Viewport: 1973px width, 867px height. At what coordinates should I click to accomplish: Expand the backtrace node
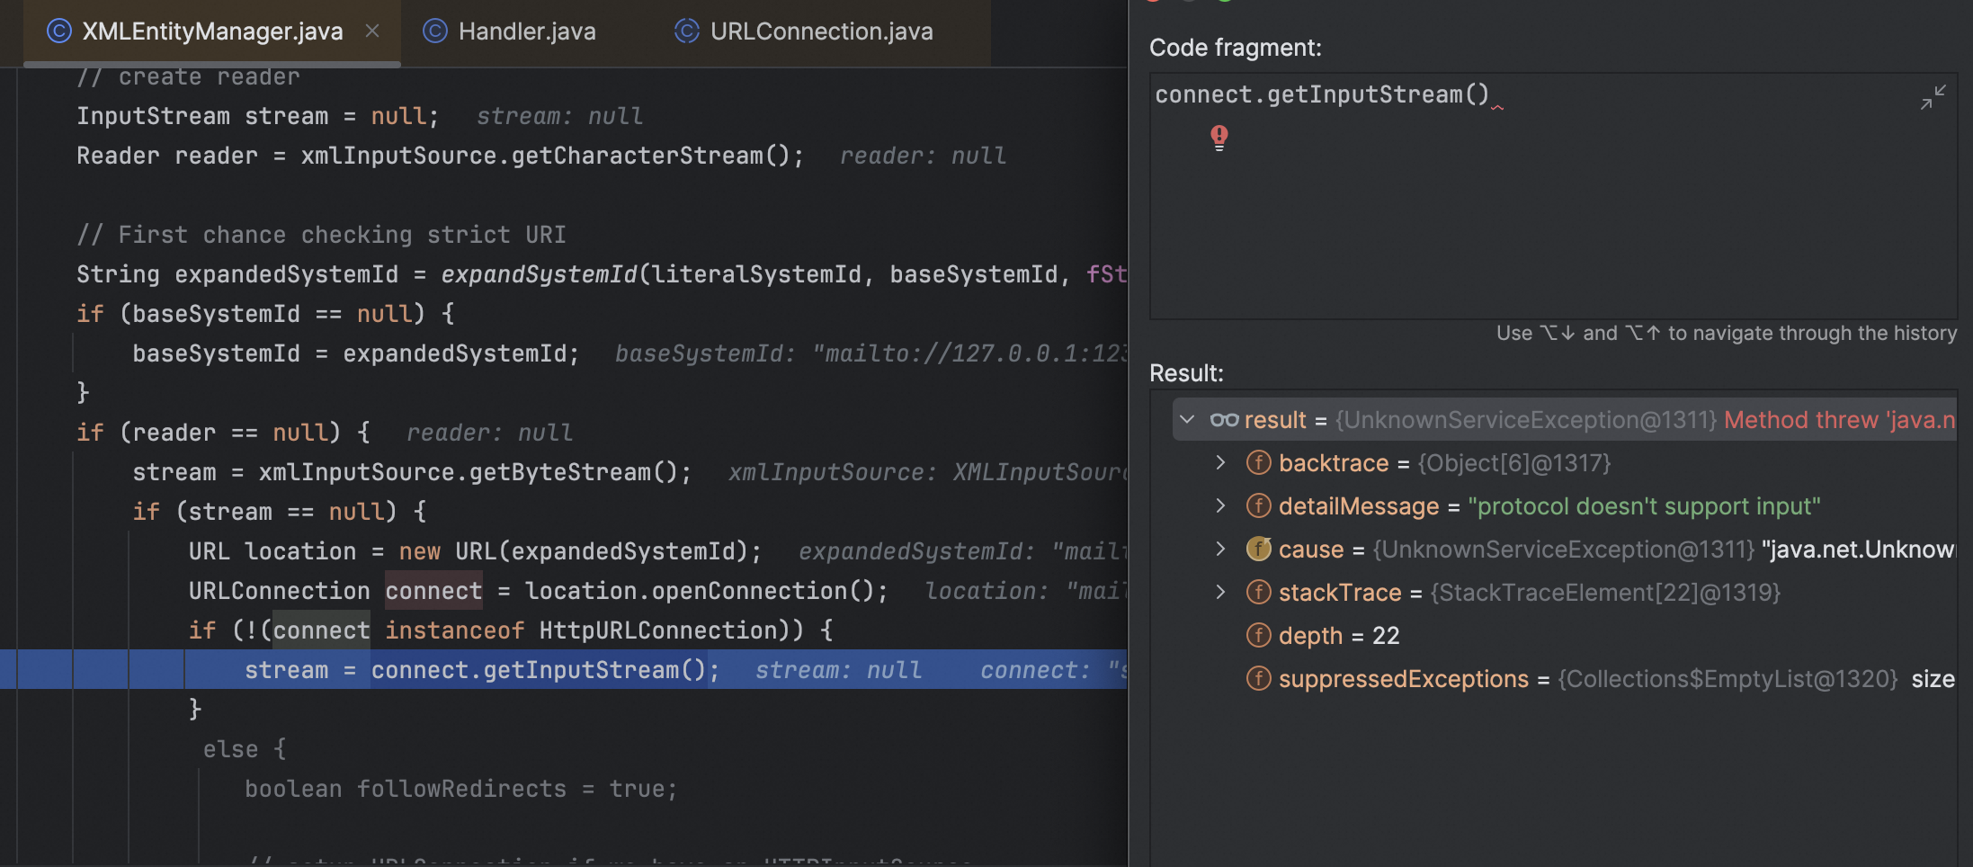[1220, 463]
